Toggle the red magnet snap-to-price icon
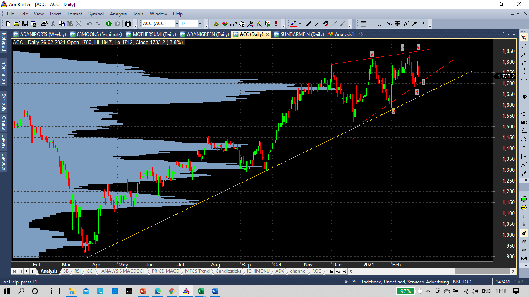Screen dimensions: 529x297 pos(326,24)
